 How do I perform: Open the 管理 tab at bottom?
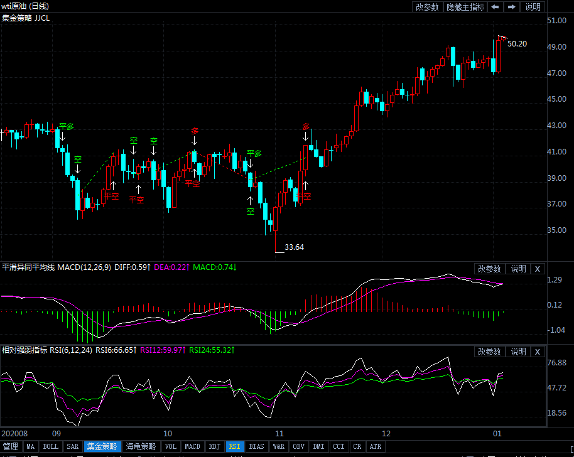pyautogui.click(x=10, y=447)
